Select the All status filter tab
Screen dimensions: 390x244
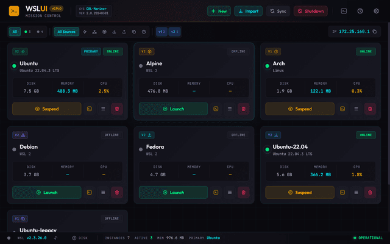coord(14,31)
